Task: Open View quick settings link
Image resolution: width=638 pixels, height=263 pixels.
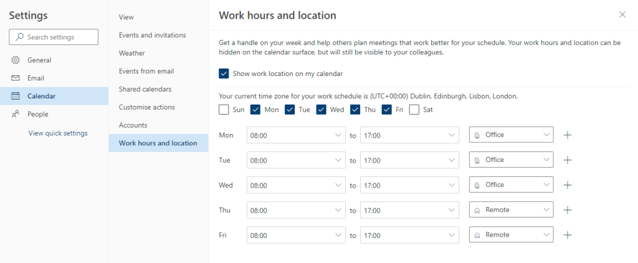Action: point(58,133)
